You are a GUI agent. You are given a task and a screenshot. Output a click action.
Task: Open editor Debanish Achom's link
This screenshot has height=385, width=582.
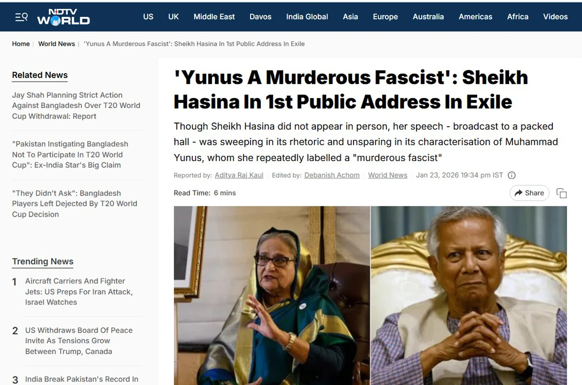(x=332, y=175)
